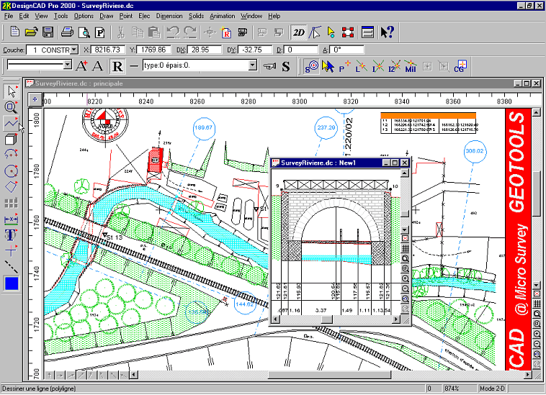Select the Dimension tool in the left toolbox
This screenshot has width=546, height=395.
pyautogui.click(x=11, y=219)
